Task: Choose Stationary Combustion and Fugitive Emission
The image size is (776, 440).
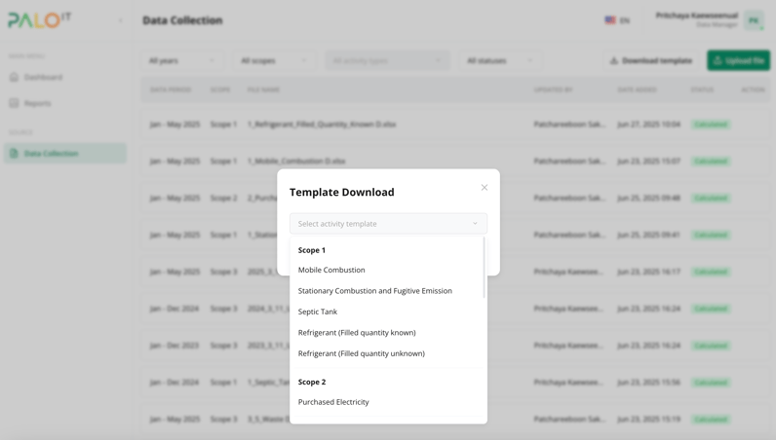Action: coord(374,291)
